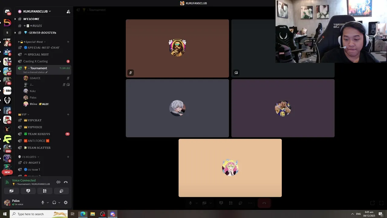The image size is (387, 218).
Task: Collapse the VIP category
Action: 24,114
